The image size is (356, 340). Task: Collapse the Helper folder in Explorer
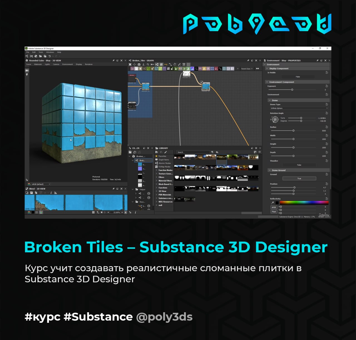click(133, 189)
